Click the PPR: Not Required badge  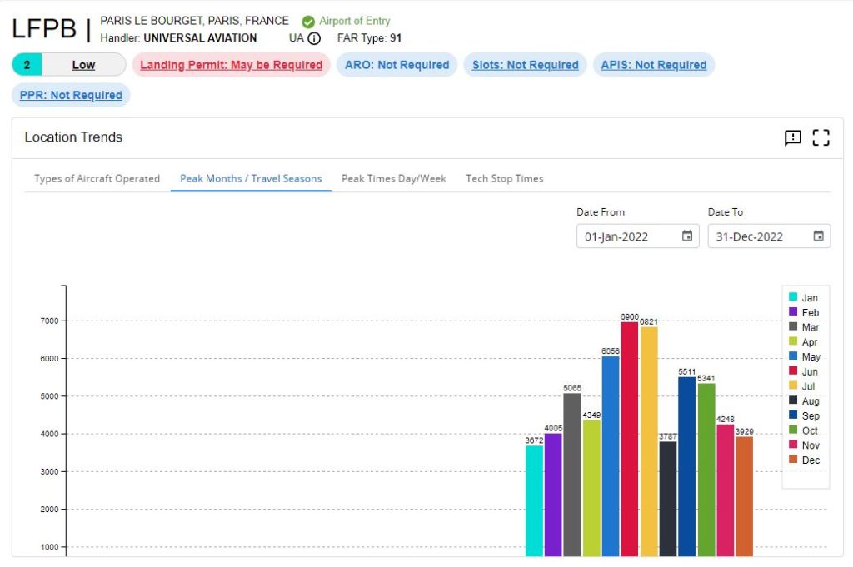(x=71, y=95)
